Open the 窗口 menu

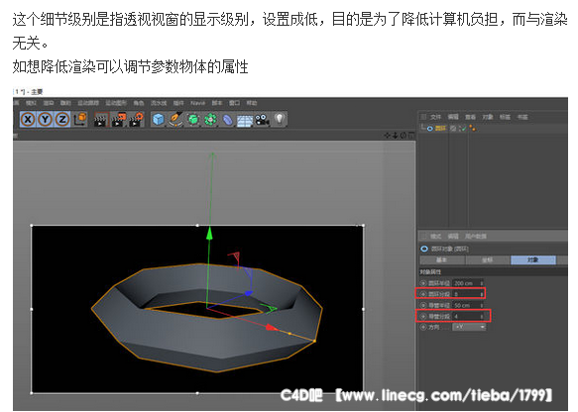(x=234, y=103)
